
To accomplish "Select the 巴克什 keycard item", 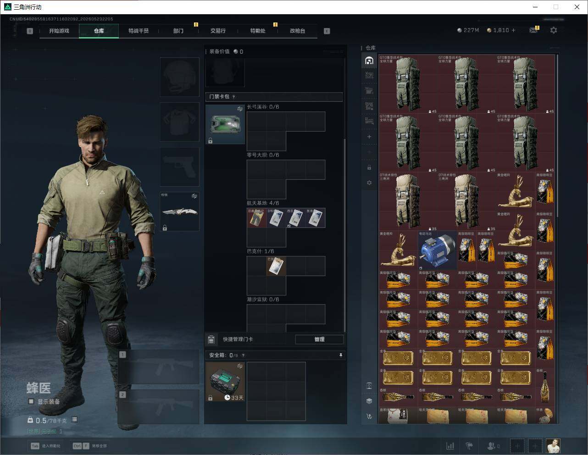I will coord(276,266).
